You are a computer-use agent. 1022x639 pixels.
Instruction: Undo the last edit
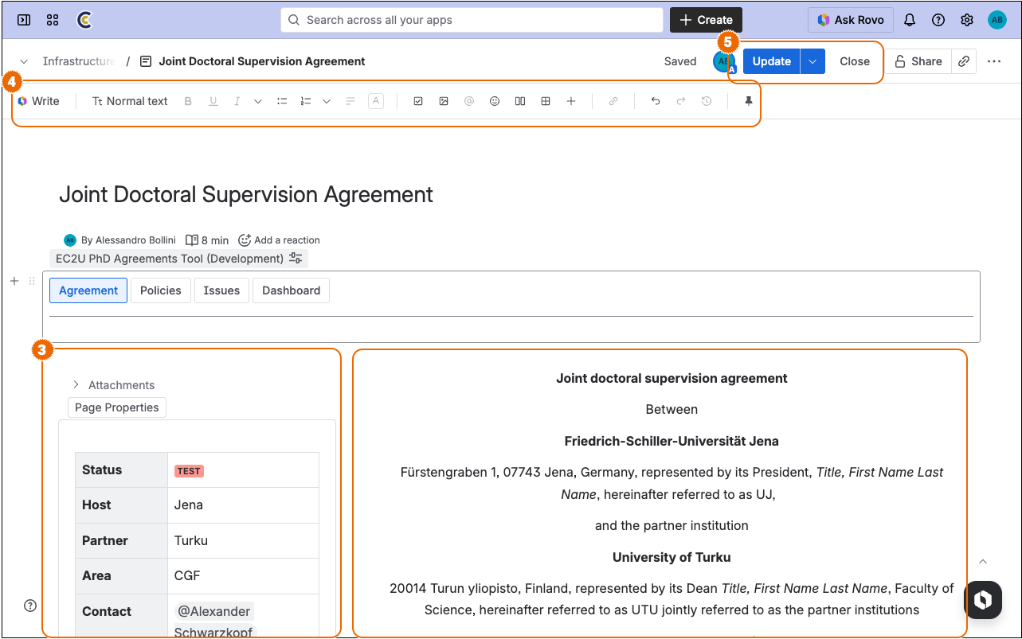click(656, 101)
